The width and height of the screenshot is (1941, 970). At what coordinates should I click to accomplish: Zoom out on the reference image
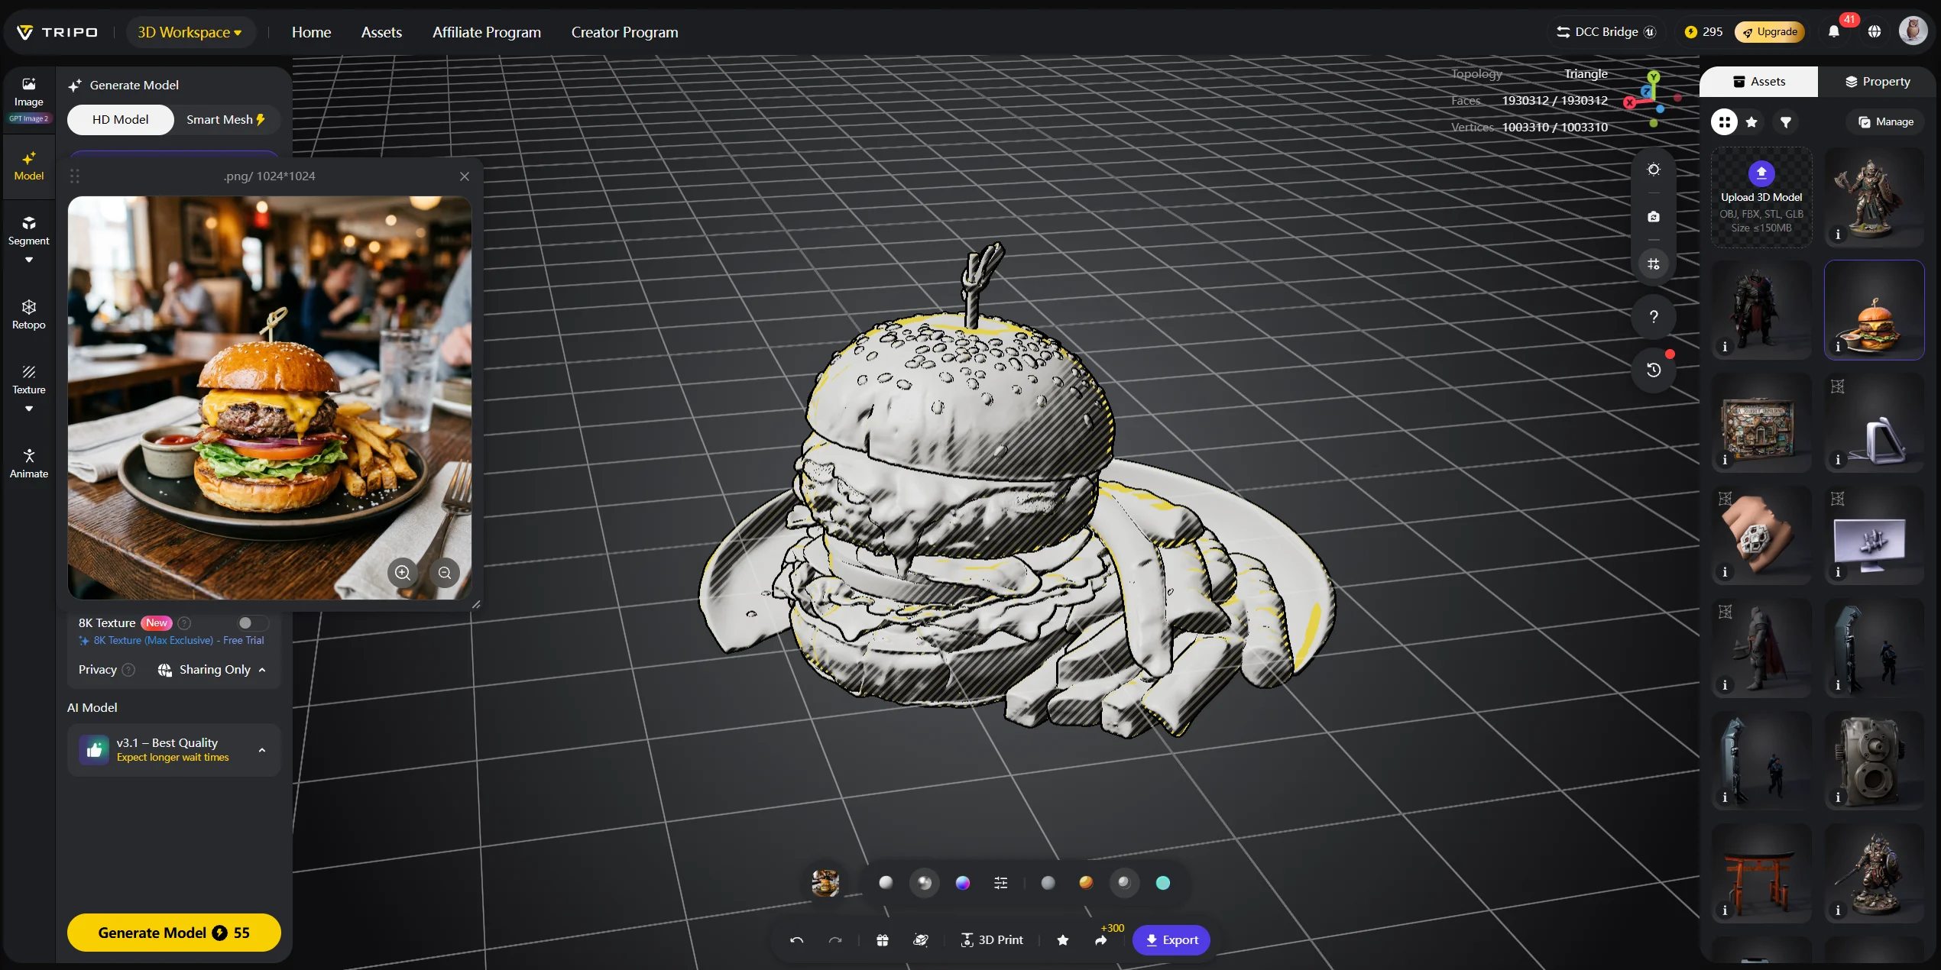click(x=445, y=573)
